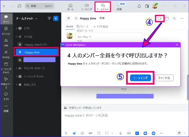Click the hash icon beside Happy time title
The width and height of the screenshot is (189, 137).
pos(68,18)
